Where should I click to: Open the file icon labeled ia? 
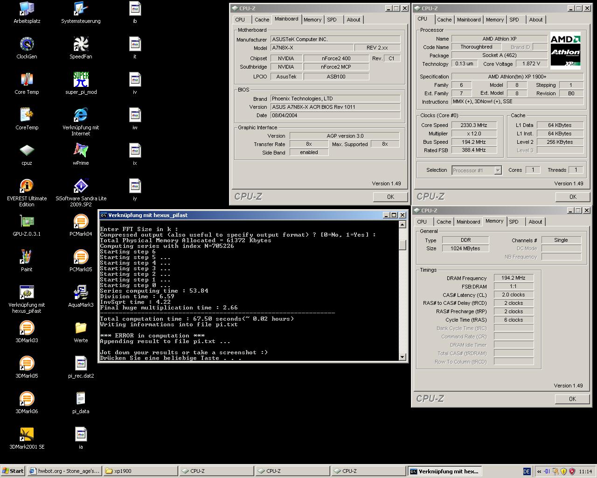pos(81,438)
